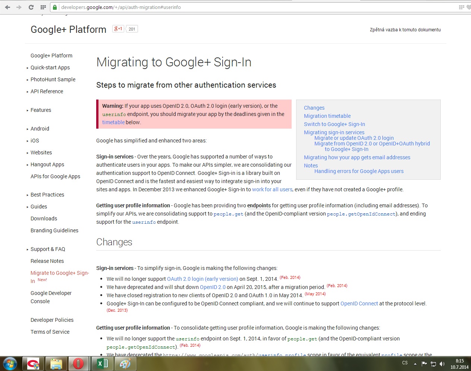Open Paint from the taskbar
471x371 pixels.
[125, 363]
